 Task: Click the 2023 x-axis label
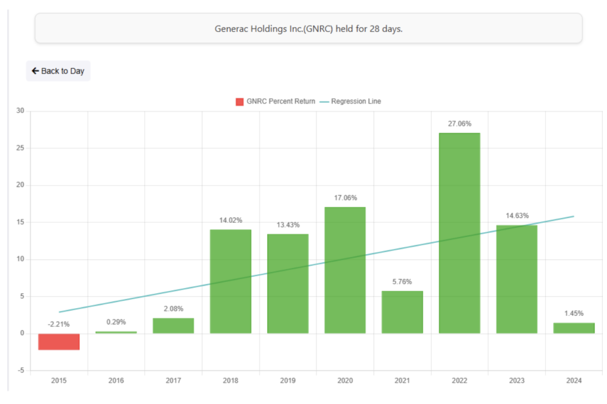tap(517, 381)
